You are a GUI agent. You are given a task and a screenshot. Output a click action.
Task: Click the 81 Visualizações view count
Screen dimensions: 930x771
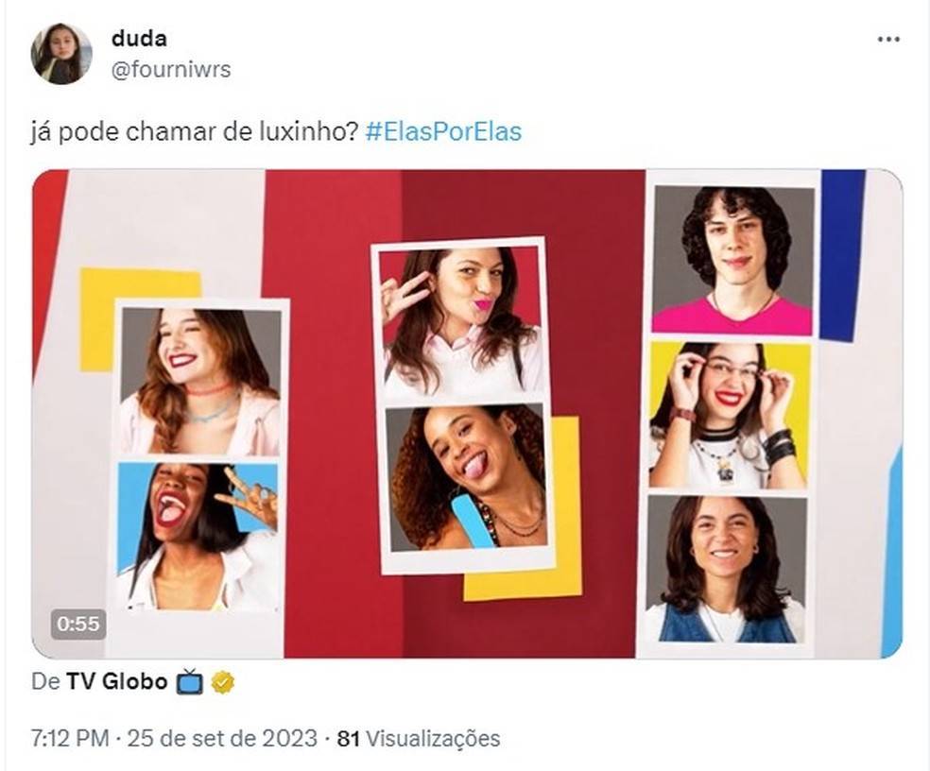(418, 738)
